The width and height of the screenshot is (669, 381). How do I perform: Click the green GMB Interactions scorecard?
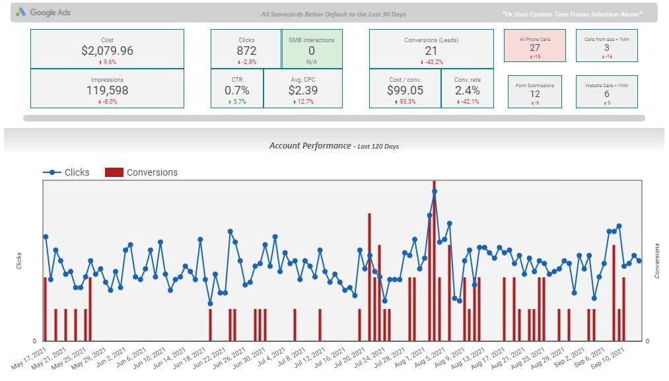pyautogui.click(x=312, y=49)
